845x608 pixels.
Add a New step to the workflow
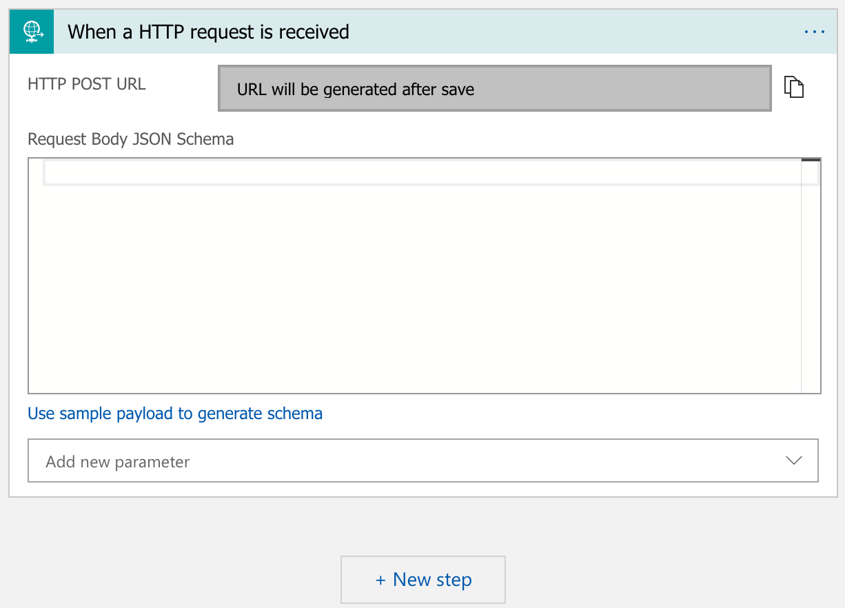click(x=423, y=580)
